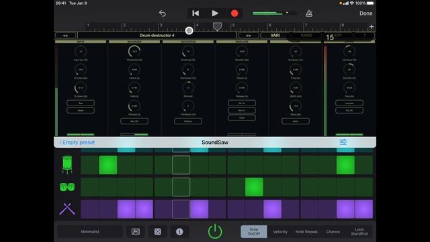Screen dimensions: 430x242
Task: Click the button below MAXIMIZER Release knob
Action: [x=134, y=121]
